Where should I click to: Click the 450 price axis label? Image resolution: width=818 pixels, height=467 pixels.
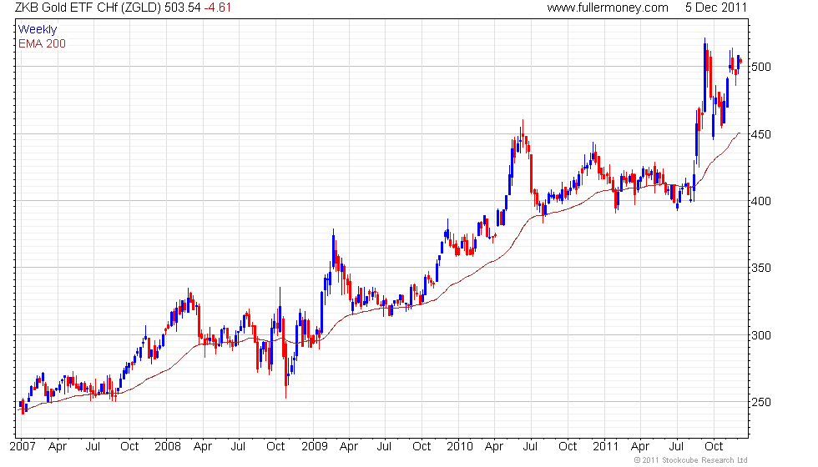pyautogui.click(x=761, y=134)
